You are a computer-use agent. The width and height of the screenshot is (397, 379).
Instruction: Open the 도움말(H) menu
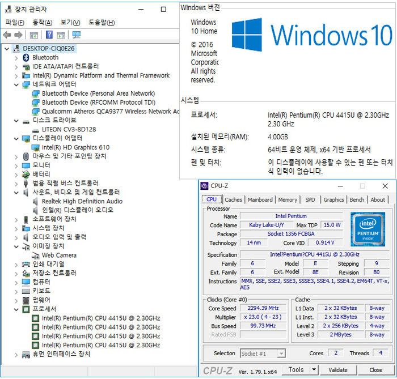pos(102,23)
